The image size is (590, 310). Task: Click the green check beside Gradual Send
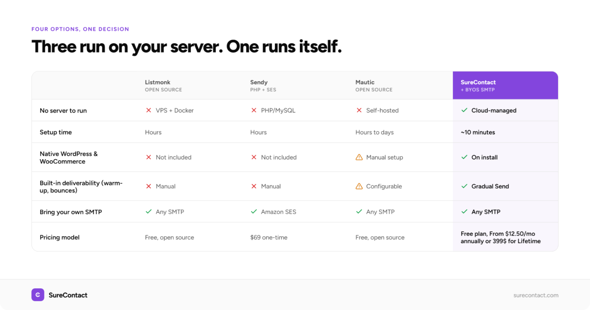pos(464,186)
